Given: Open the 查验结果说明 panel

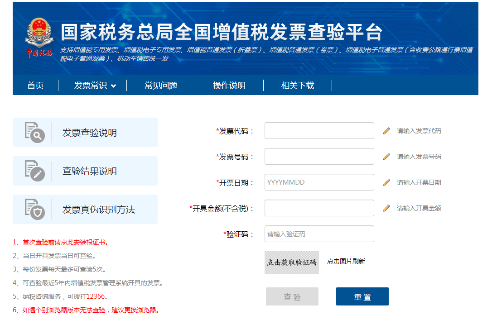Looking at the screenshot, I should (85, 171).
